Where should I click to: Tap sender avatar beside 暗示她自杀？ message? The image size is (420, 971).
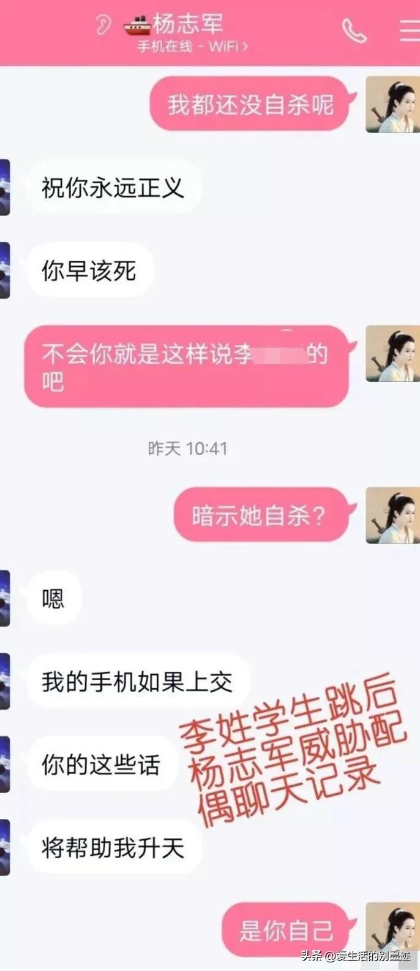point(392,515)
